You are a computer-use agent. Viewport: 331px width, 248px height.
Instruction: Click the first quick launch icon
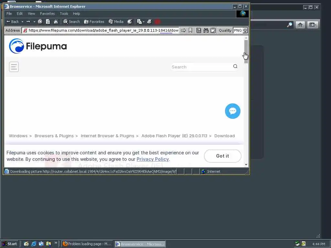[26, 244]
